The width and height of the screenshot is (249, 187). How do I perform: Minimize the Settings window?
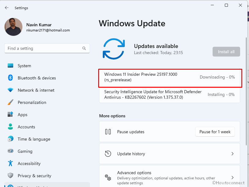212,5
